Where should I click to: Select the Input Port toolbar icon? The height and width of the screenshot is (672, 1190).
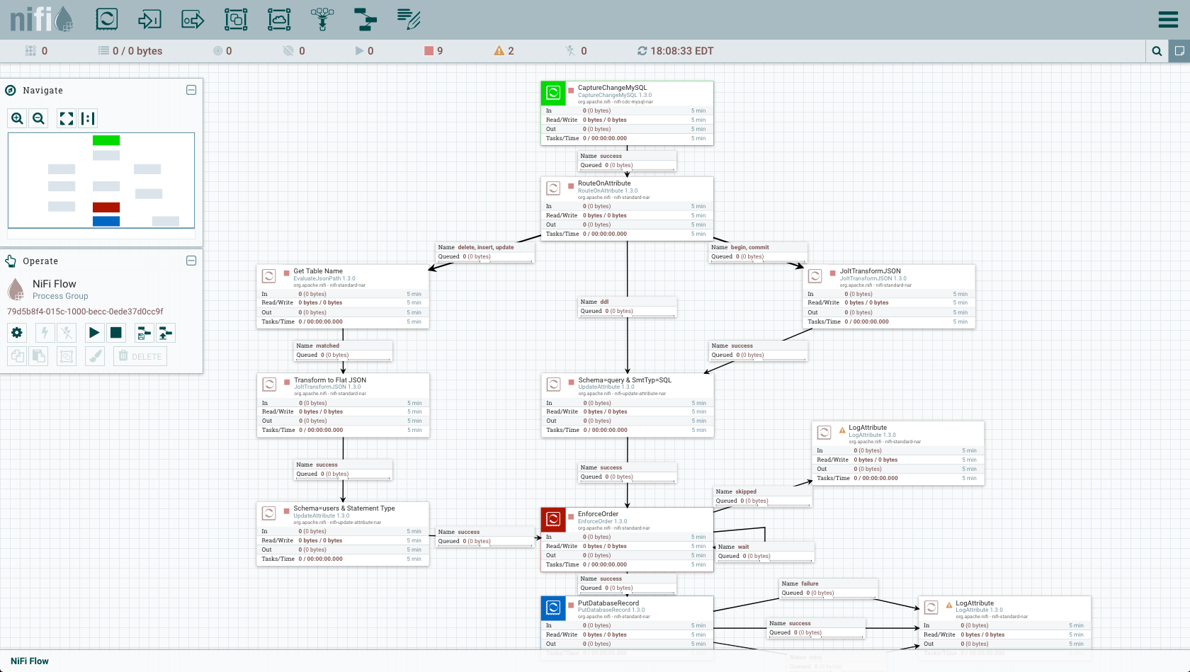(x=150, y=19)
